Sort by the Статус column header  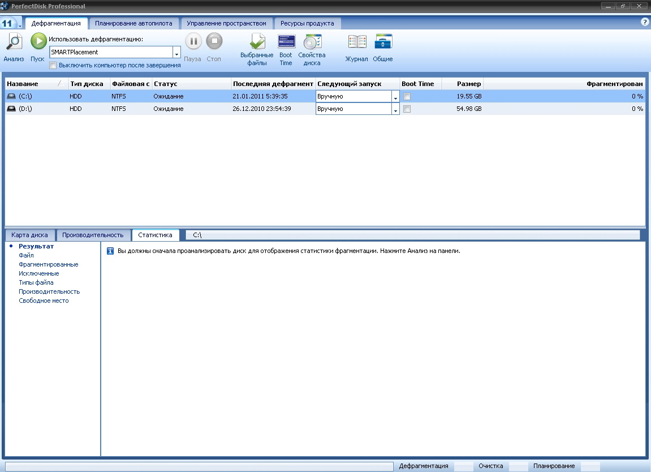point(191,84)
